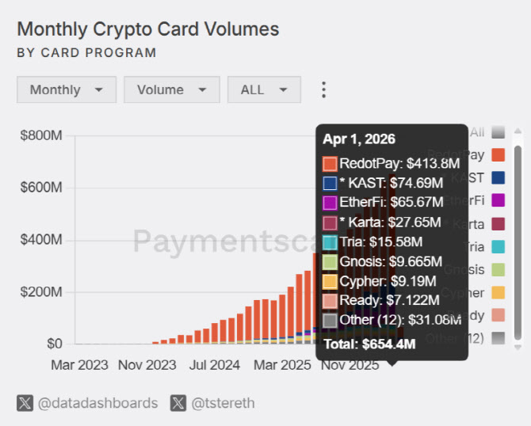
Task: Click the Cypher yellow legend swatch
Action: tap(498, 293)
